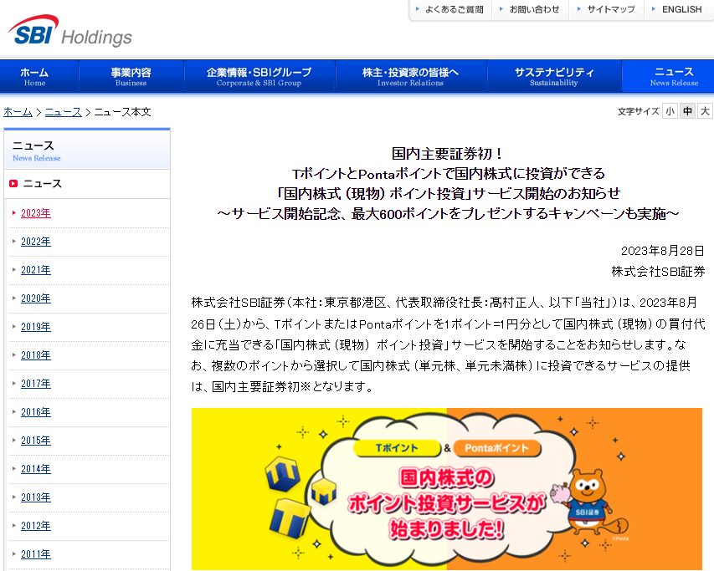Open the 2019年 news archive
The image size is (714, 571).
tap(35, 327)
